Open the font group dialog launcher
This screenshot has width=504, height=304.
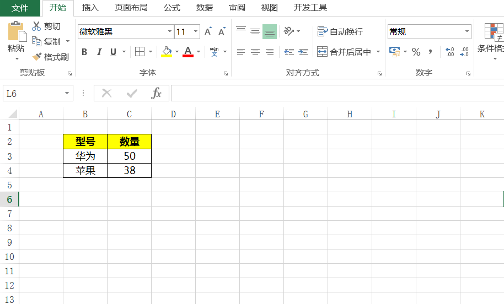(226, 73)
